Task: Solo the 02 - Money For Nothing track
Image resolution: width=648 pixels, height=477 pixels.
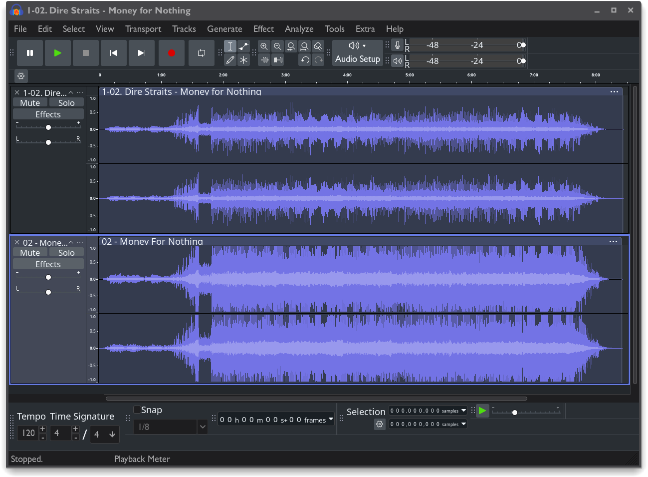Action: 66,253
